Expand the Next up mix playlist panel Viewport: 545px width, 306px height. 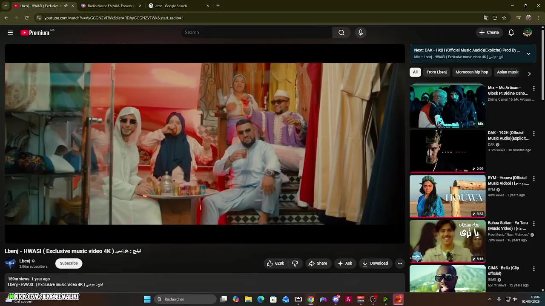[x=528, y=54]
